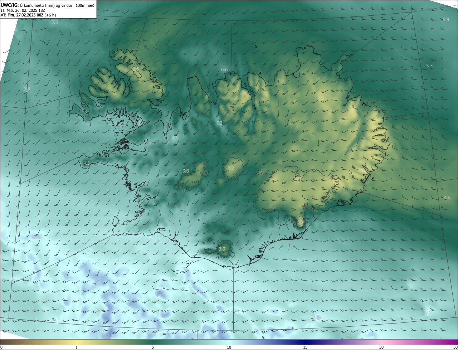The width and height of the screenshot is (458, 350).
Task: Click the 3.9 value label
Action: (222, 249)
